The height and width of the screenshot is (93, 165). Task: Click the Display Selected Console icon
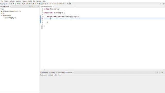pos(157,72)
